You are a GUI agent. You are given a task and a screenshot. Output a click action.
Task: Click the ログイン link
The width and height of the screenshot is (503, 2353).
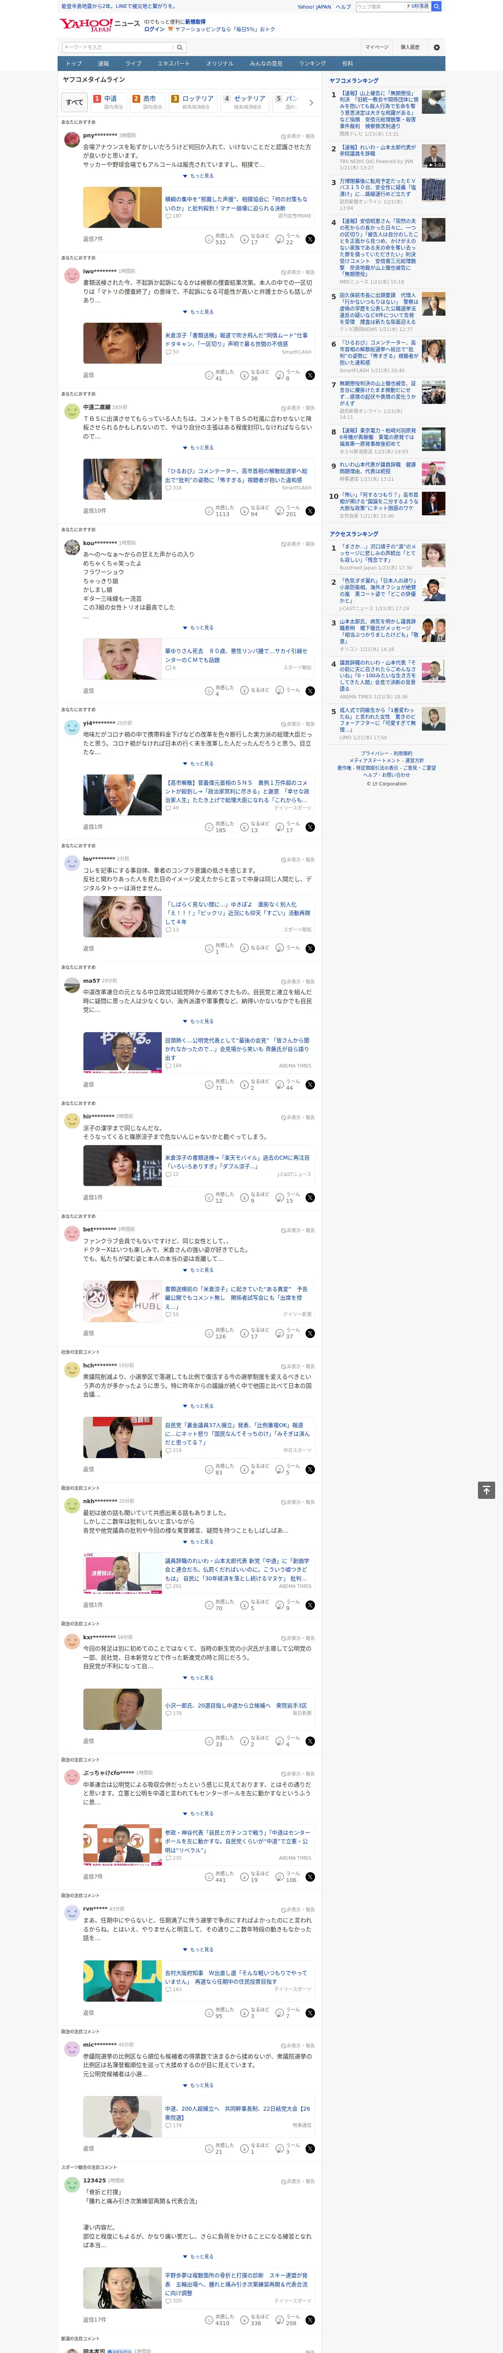point(154,29)
